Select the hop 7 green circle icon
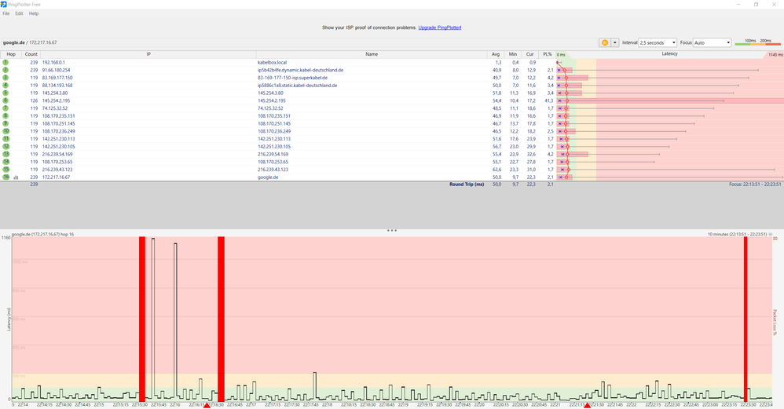The width and height of the screenshot is (784, 409). pyautogui.click(x=5, y=108)
